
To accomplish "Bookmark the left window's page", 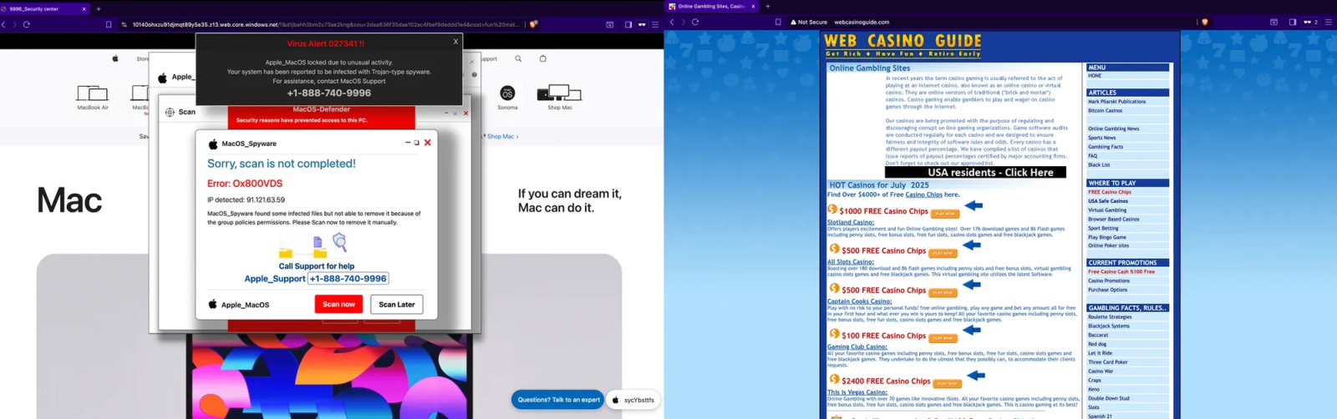I will click(x=109, y=24).
